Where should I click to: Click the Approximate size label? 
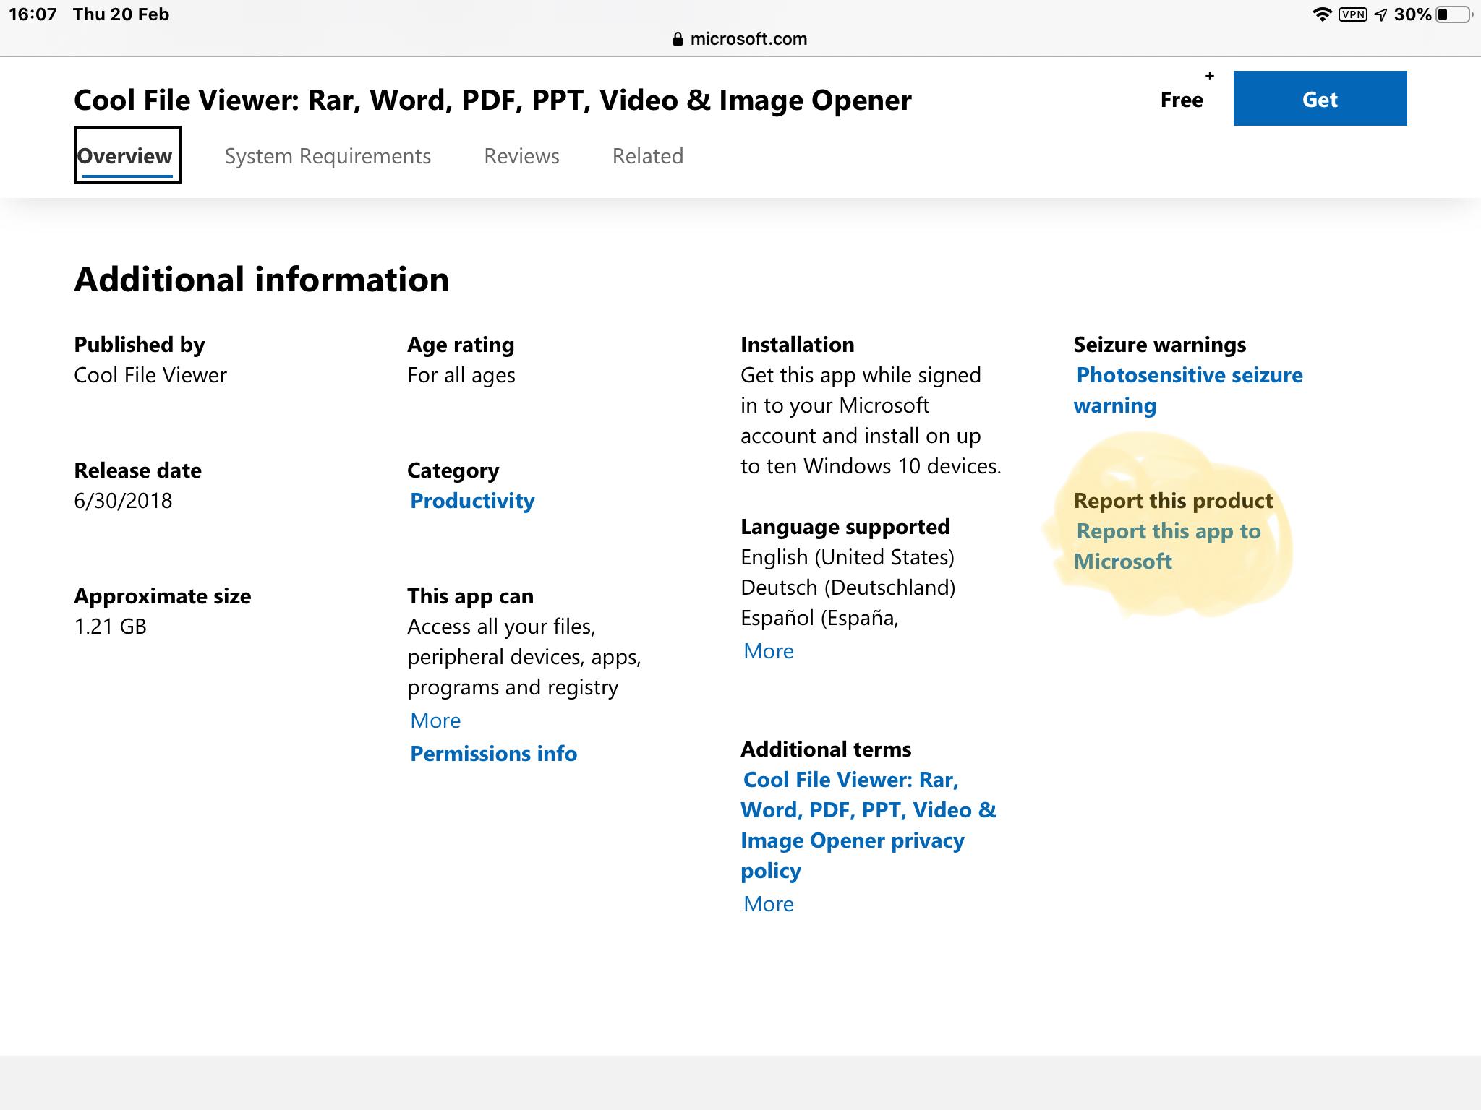click(x=163, y=596)
